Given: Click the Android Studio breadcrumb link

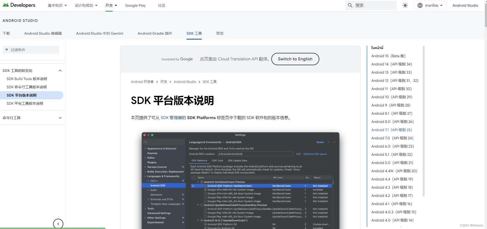Looking at the screenshot, I should (185, 82).
